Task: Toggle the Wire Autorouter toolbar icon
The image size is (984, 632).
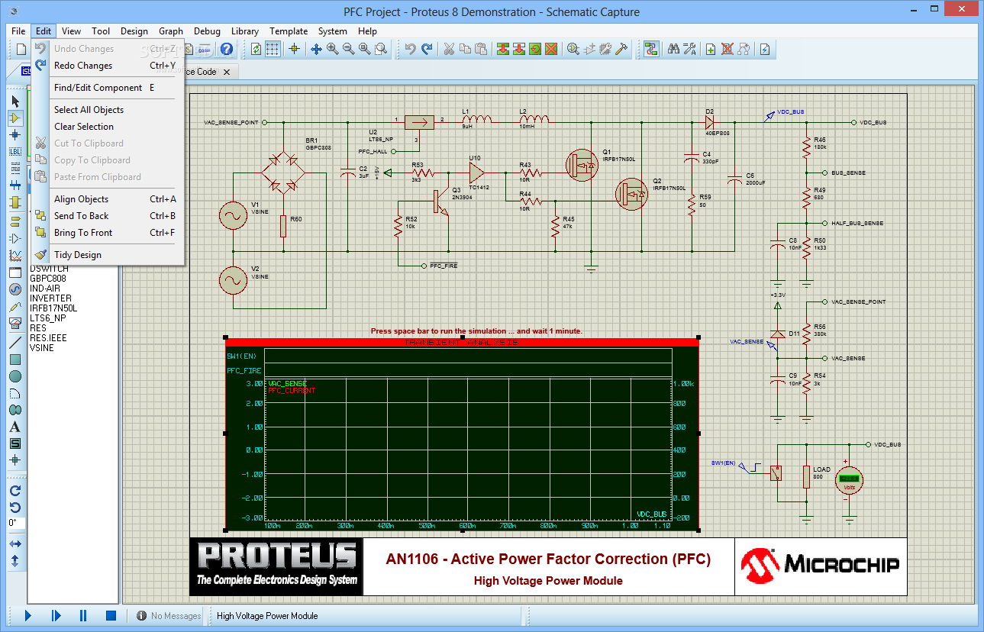Action: pos(651,49)
